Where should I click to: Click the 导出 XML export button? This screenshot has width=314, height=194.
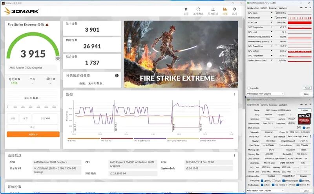point(46,119)
